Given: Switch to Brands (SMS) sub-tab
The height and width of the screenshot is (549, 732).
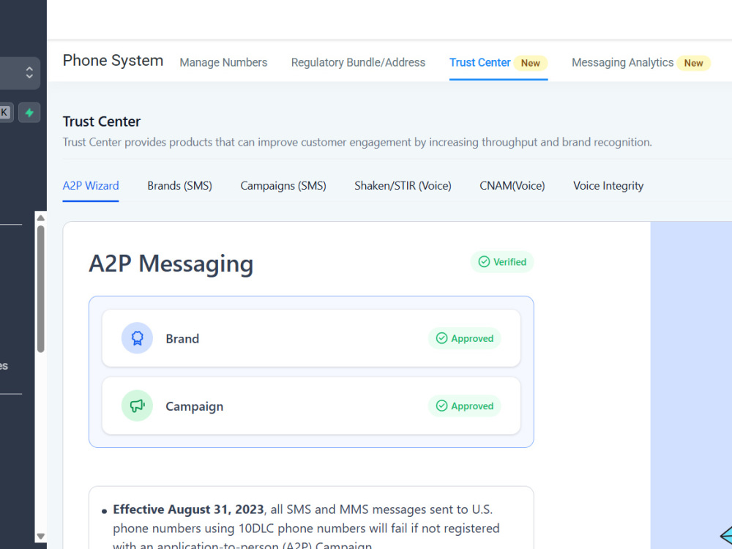Looking at the screenshot, I should 180,186.
